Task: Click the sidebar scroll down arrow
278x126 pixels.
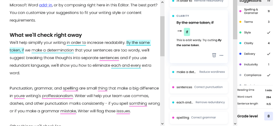Action: [x=235, y=124]
